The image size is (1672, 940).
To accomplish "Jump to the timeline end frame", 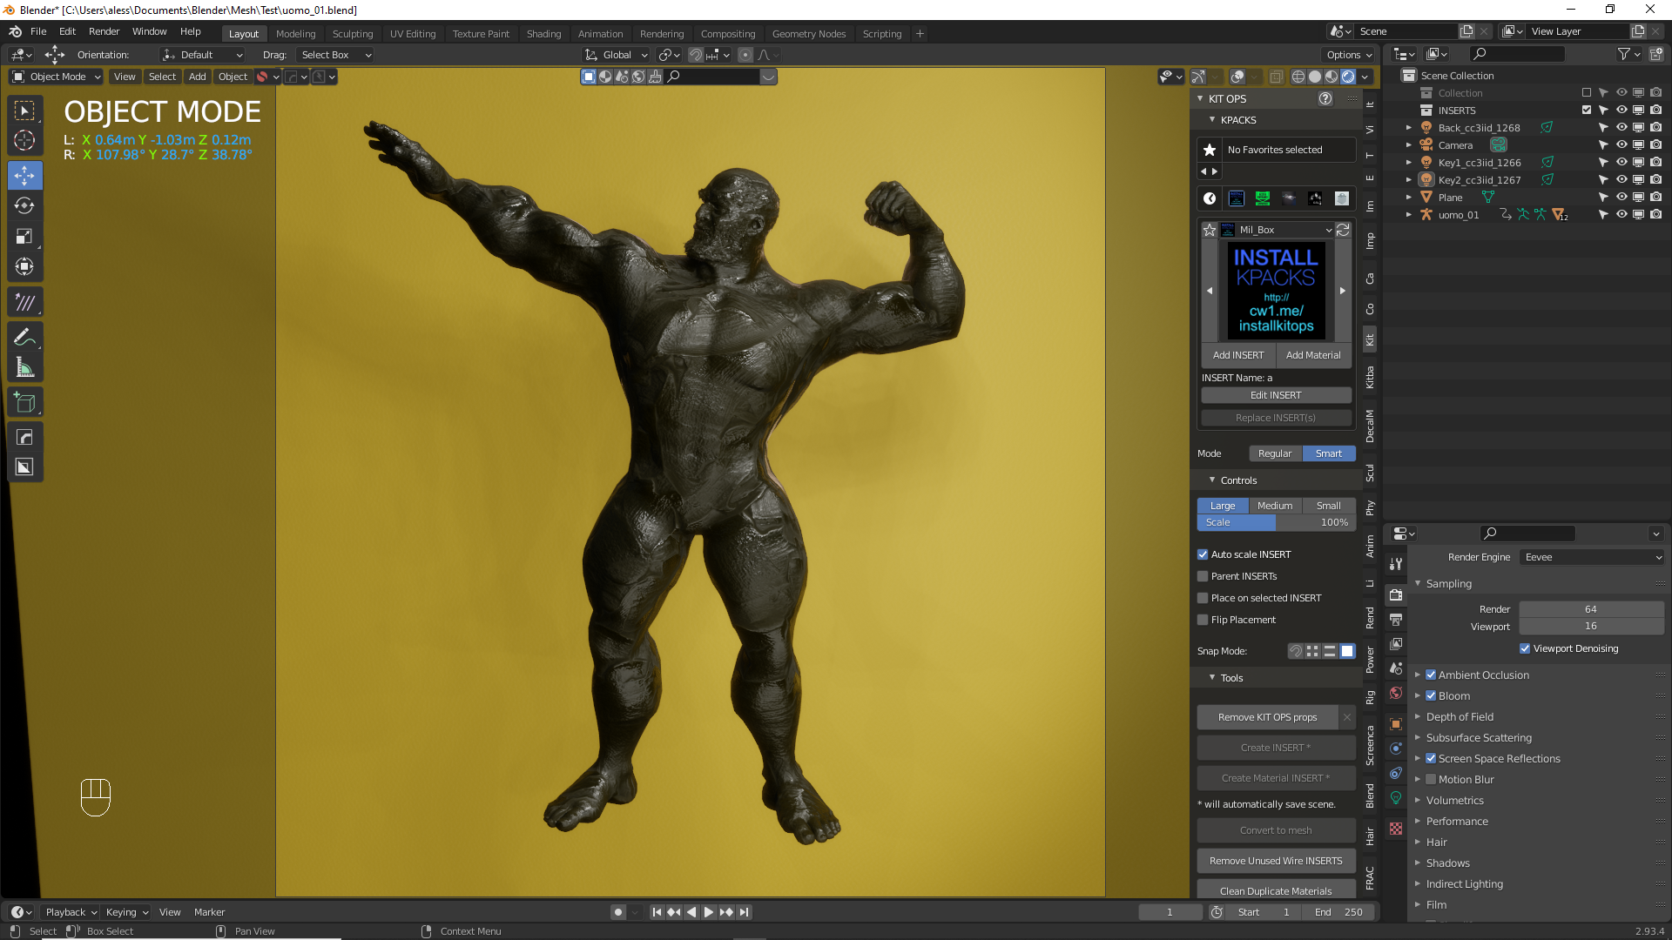I will 744,912.
